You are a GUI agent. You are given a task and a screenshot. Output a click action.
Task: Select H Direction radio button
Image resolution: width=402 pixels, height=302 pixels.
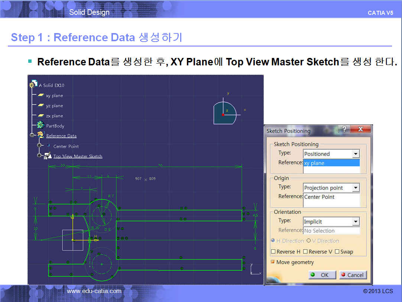(273, 240)
